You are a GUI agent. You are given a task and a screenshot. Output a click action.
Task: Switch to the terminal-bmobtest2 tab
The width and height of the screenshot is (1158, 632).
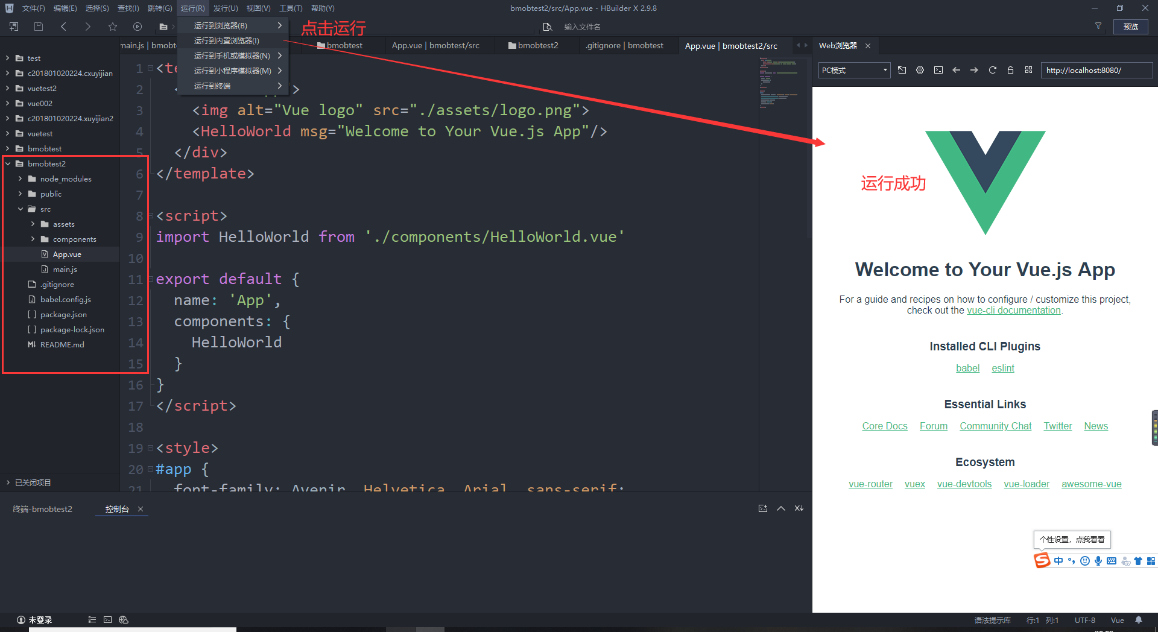point(43,509)
